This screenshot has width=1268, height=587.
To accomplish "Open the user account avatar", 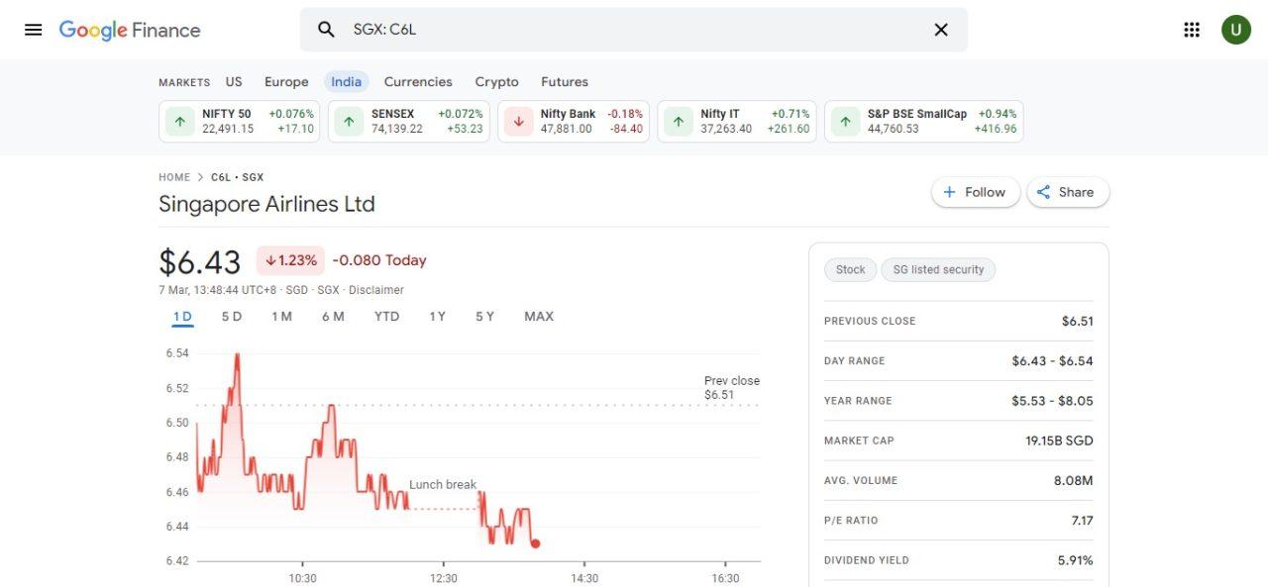I will [x=1235, y=30].
